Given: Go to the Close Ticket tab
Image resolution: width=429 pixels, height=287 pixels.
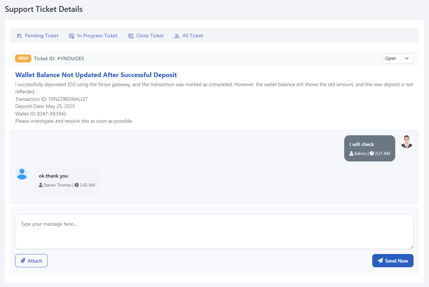Looking at the screenshot, I should pos(150,36).
